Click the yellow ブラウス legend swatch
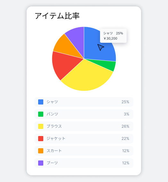Viewport: 168px width, 182px height. pyautogui.click(x=41, y=126)
